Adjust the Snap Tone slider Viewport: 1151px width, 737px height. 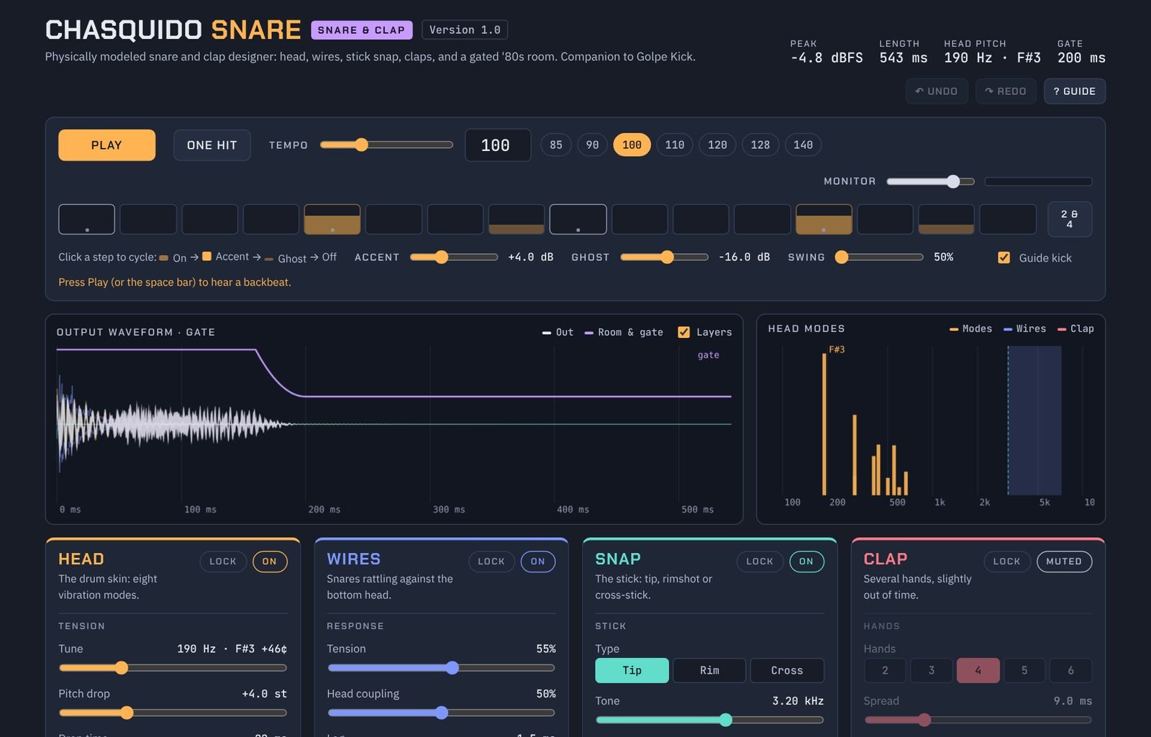click(709, 720)
